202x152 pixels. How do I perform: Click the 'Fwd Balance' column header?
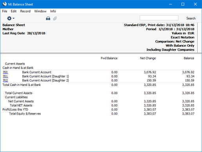109,58
